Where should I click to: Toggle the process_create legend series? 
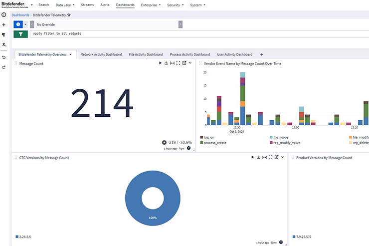tap(215, 143)
